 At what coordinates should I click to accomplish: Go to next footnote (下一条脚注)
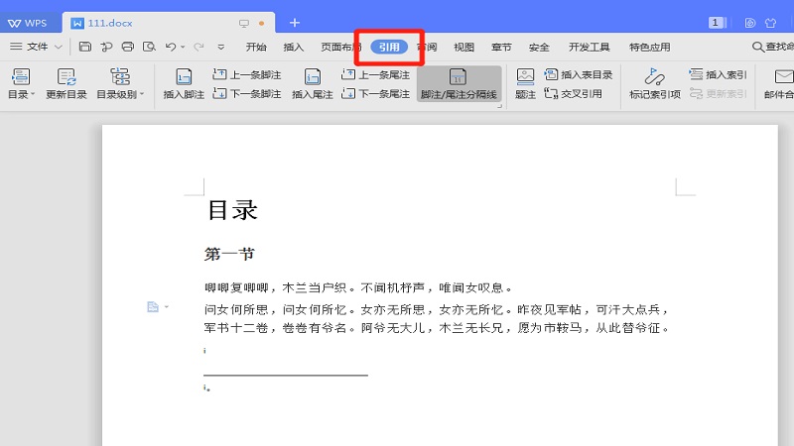(x=248, y=94)
